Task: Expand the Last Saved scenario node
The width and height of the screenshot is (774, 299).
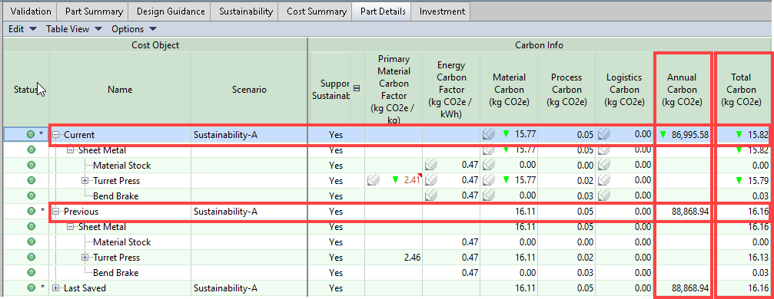Action: (56, 288)
